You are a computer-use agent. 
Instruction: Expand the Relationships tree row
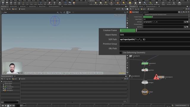pos(3,85)
